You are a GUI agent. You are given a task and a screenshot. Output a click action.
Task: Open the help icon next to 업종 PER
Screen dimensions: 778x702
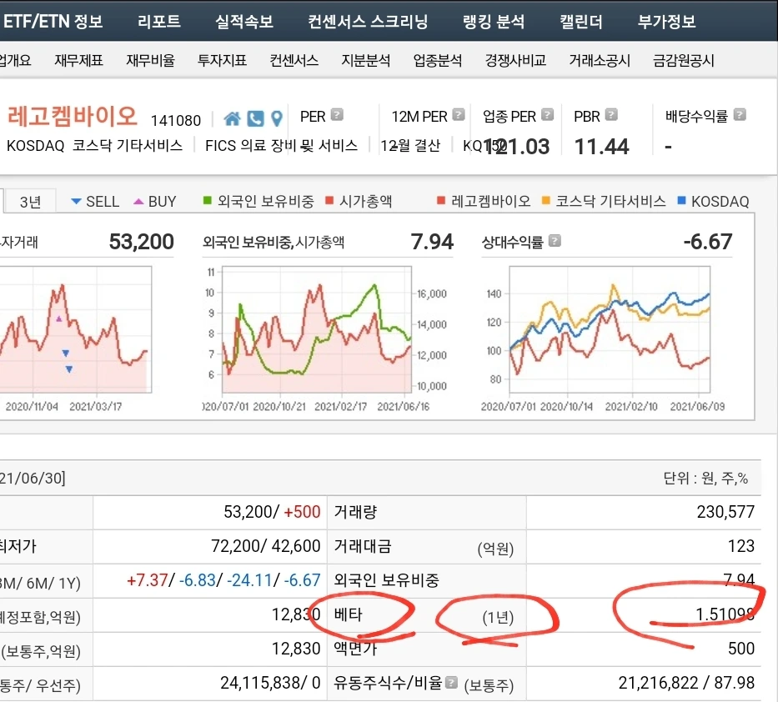point(547,114)
